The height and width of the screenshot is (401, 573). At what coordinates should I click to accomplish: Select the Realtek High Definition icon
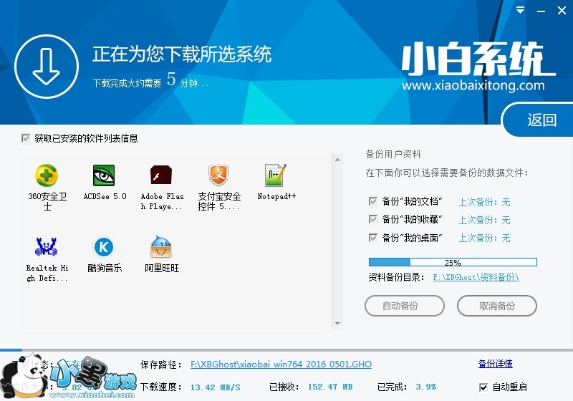click(x=47, y=247)
